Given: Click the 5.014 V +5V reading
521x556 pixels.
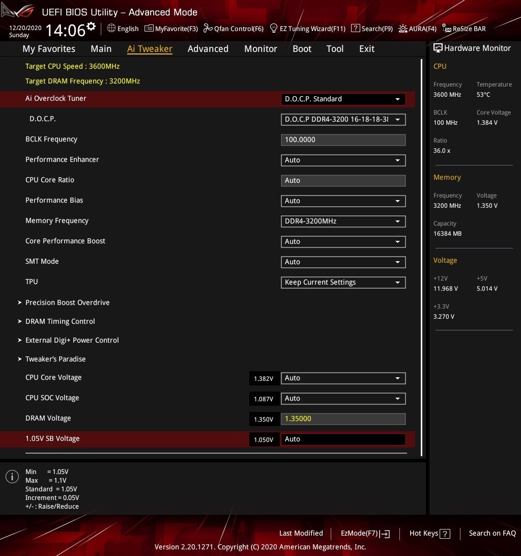Looking at the screenshot, I should pyautogui.click(x=487, y=289).
